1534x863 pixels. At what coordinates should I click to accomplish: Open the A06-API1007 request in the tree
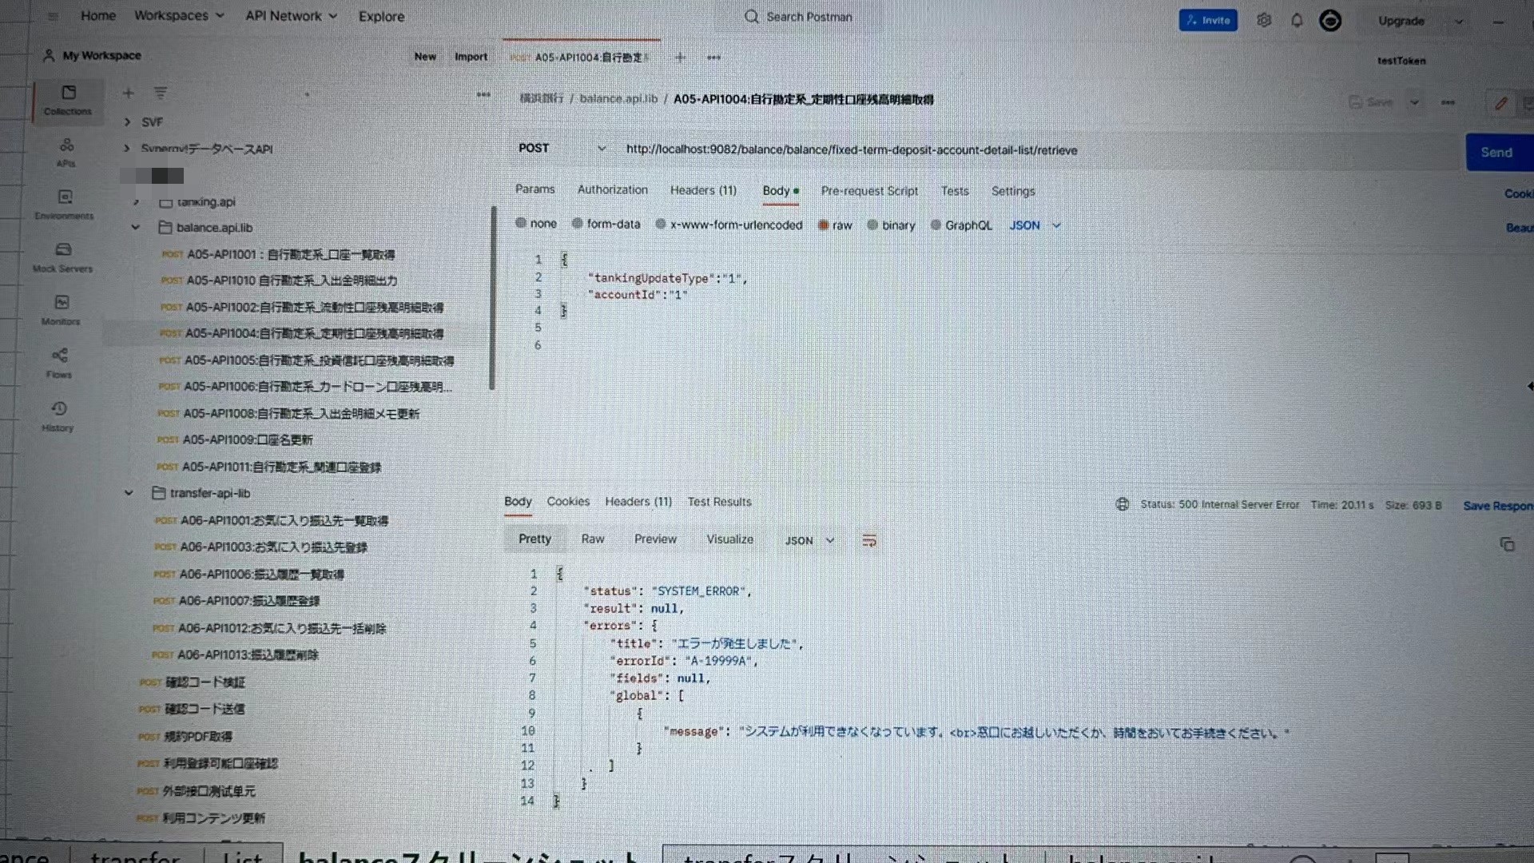pyautogui.click(x=236, y=601)
